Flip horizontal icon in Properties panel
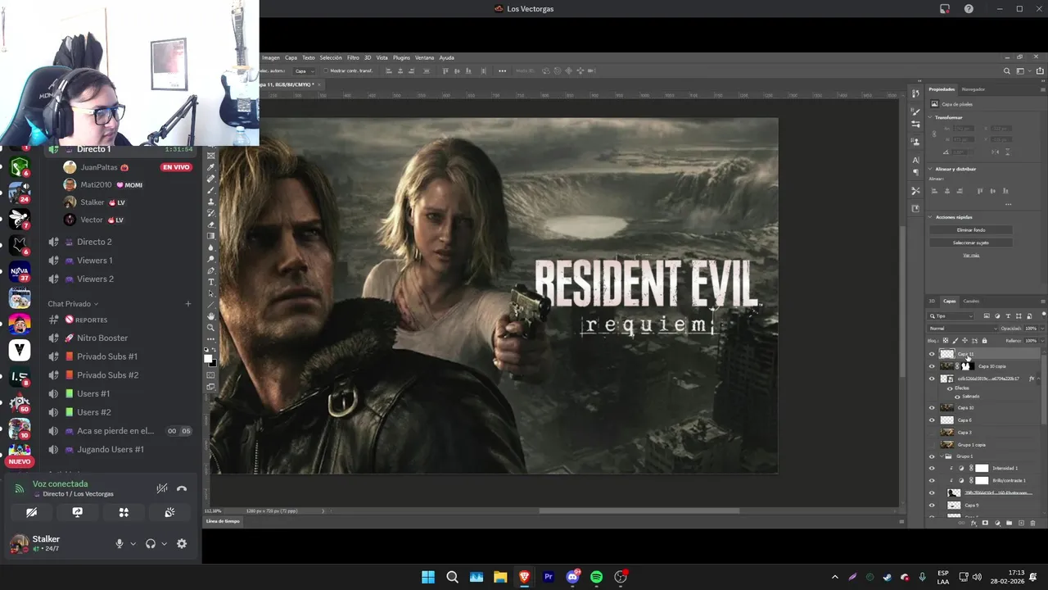 pyautogui.click(x=995, y=152)
